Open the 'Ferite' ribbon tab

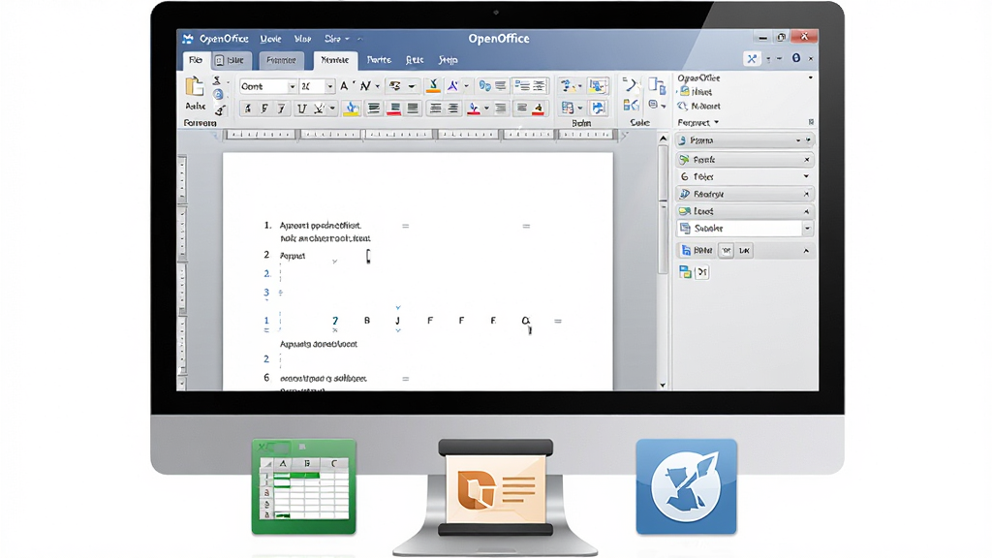pyautogui.click(x=379, y=59)
